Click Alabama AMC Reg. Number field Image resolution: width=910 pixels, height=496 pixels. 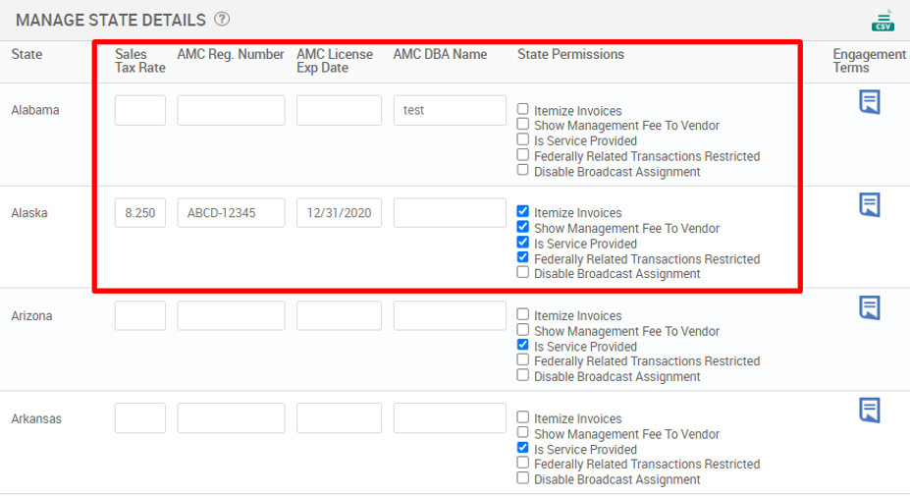[231, 110]
